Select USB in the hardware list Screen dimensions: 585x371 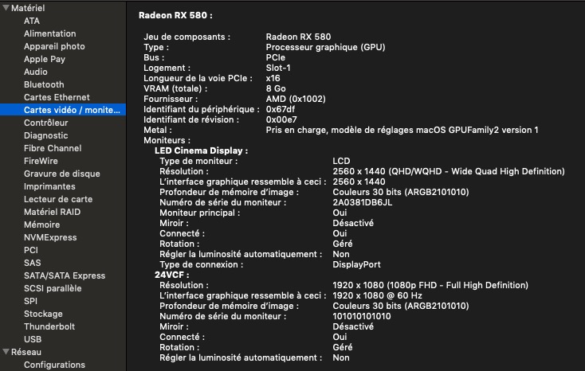33,339
